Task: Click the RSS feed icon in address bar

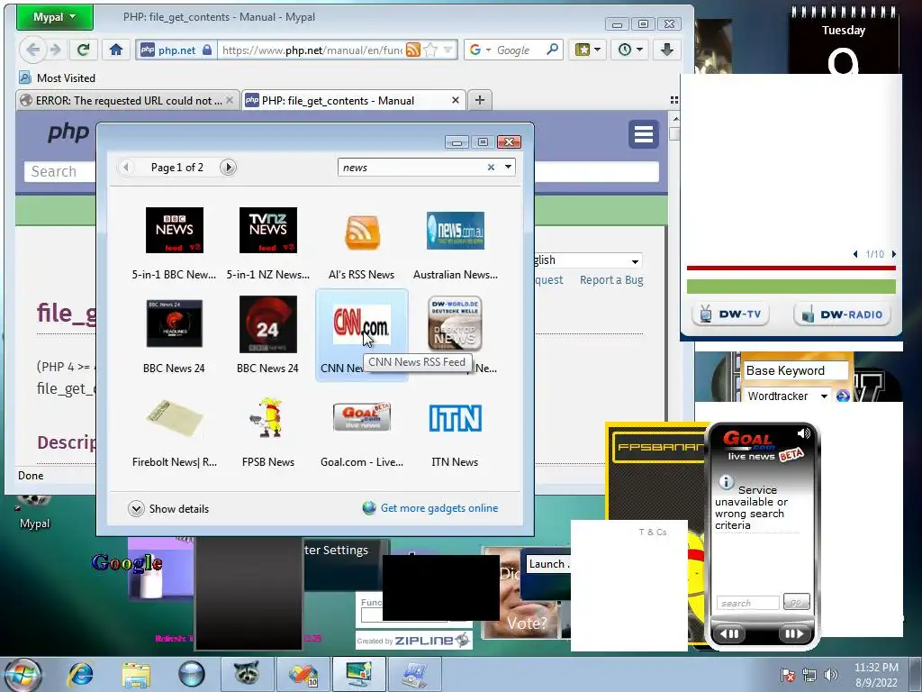Action: point(413,50)
